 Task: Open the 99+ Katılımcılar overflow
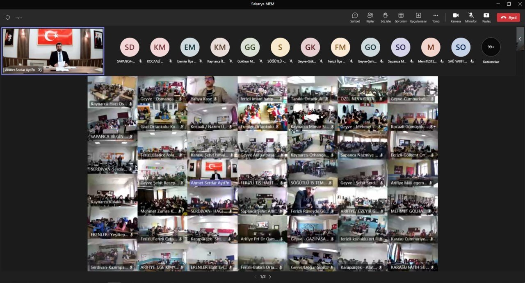coord(491,47)
